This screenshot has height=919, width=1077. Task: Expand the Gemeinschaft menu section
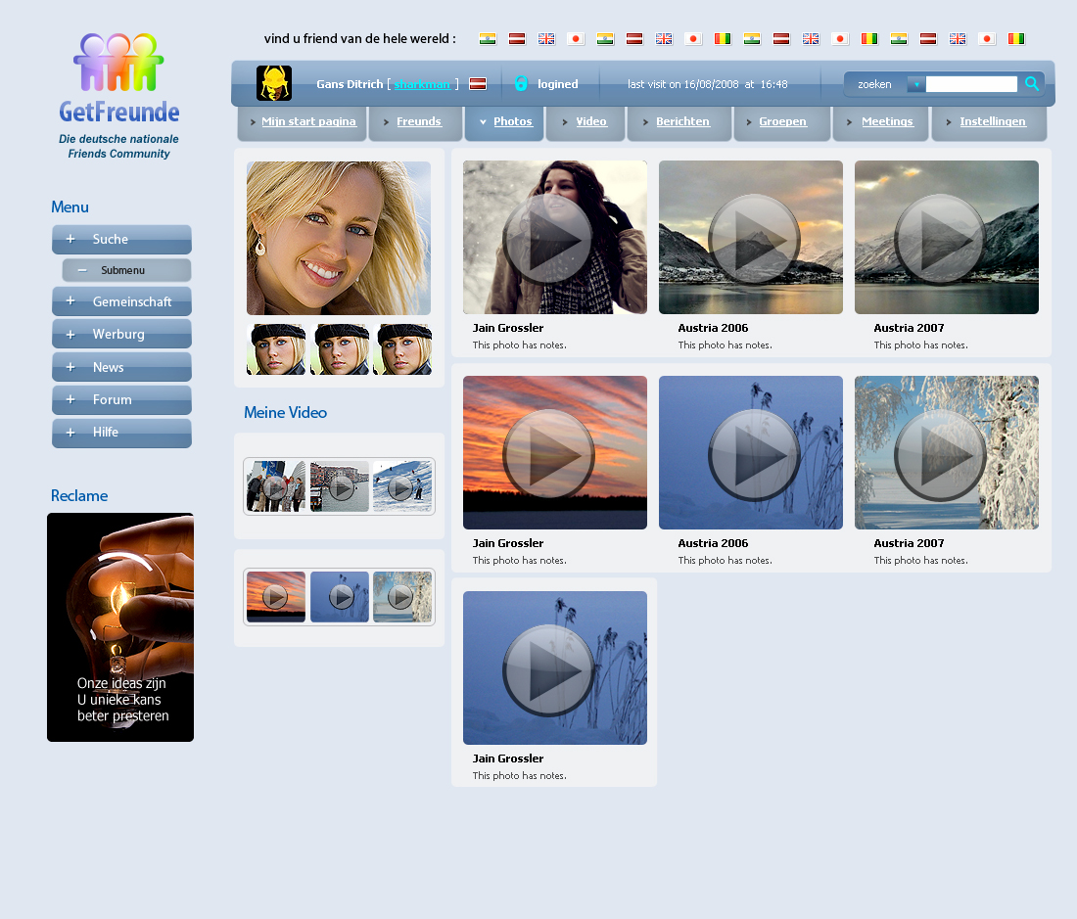[x=70, y=301]
